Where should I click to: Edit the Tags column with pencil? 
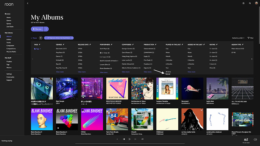(x=40, y=44)
